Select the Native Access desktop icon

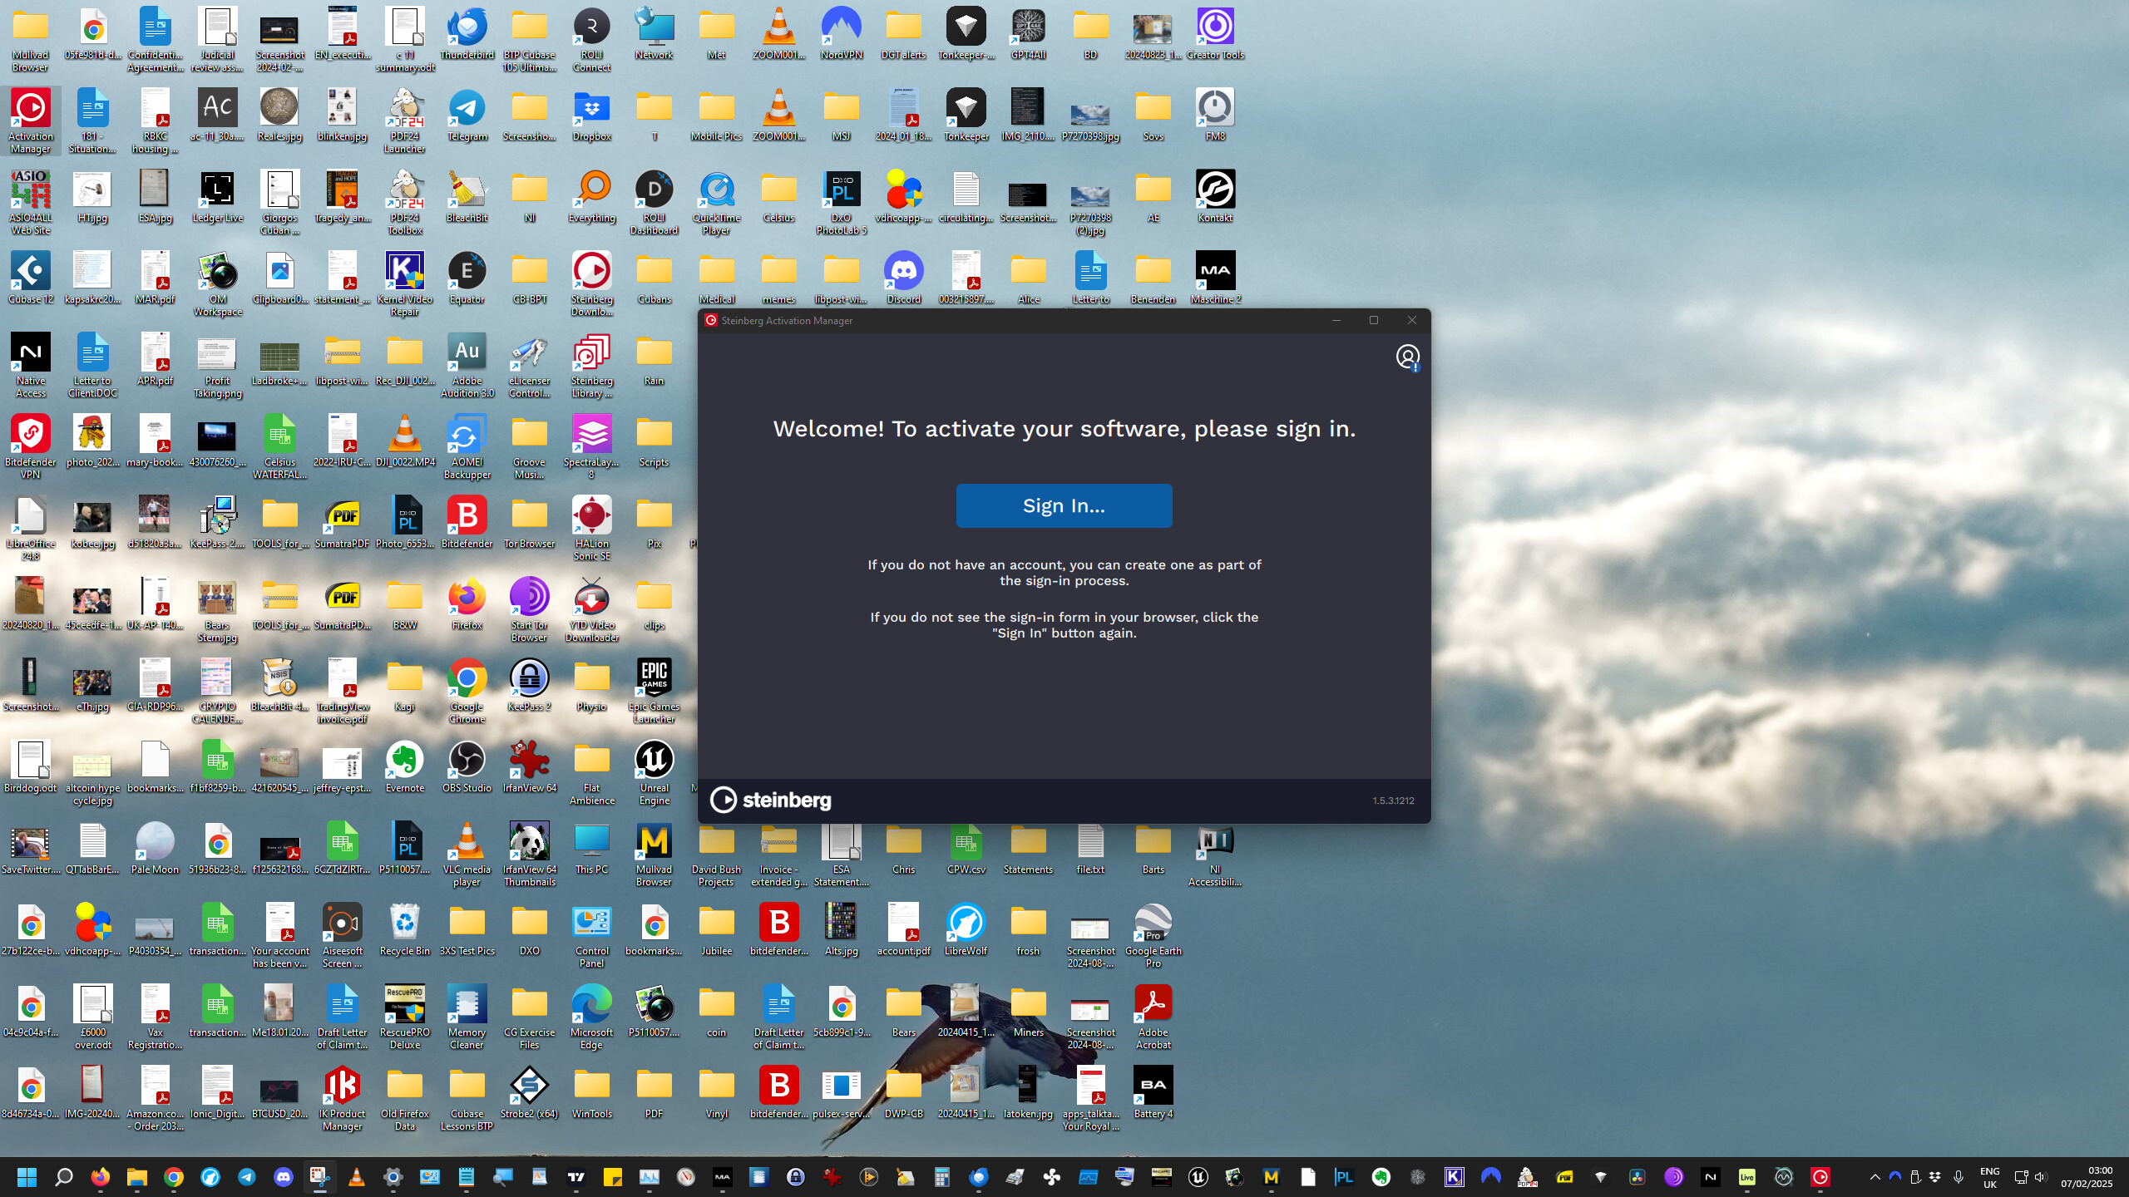pos(31,366)
